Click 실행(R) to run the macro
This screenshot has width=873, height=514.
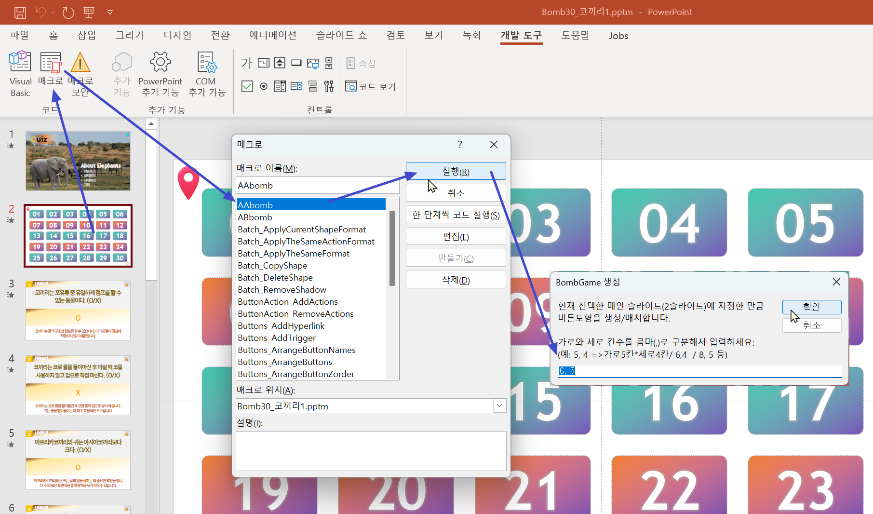click(456, 171)
